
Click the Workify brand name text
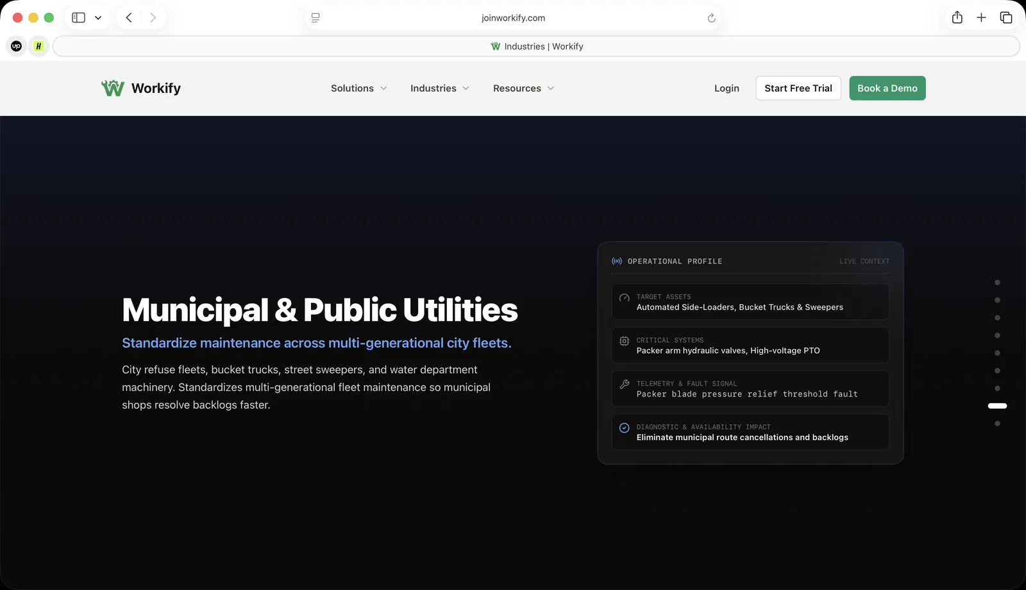156,88
